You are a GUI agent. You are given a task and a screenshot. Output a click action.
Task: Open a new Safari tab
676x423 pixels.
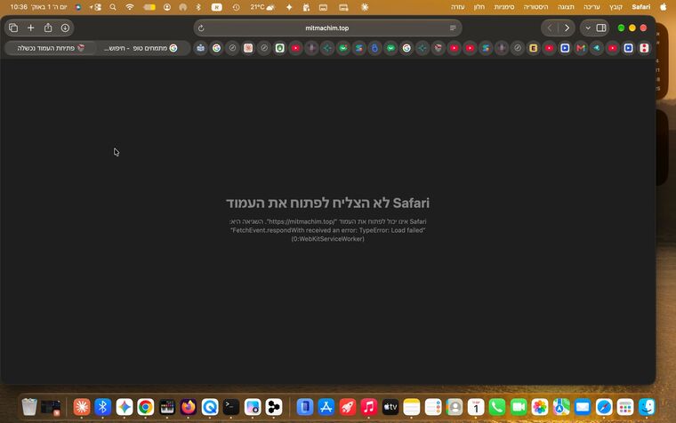pos(30,28)
